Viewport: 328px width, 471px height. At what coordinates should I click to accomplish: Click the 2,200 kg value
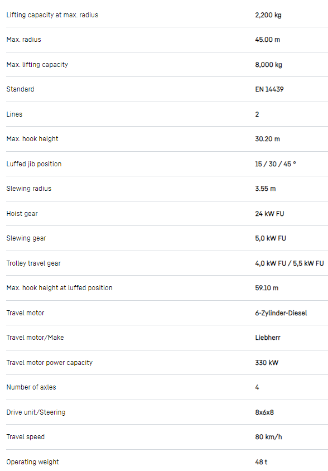268,15
